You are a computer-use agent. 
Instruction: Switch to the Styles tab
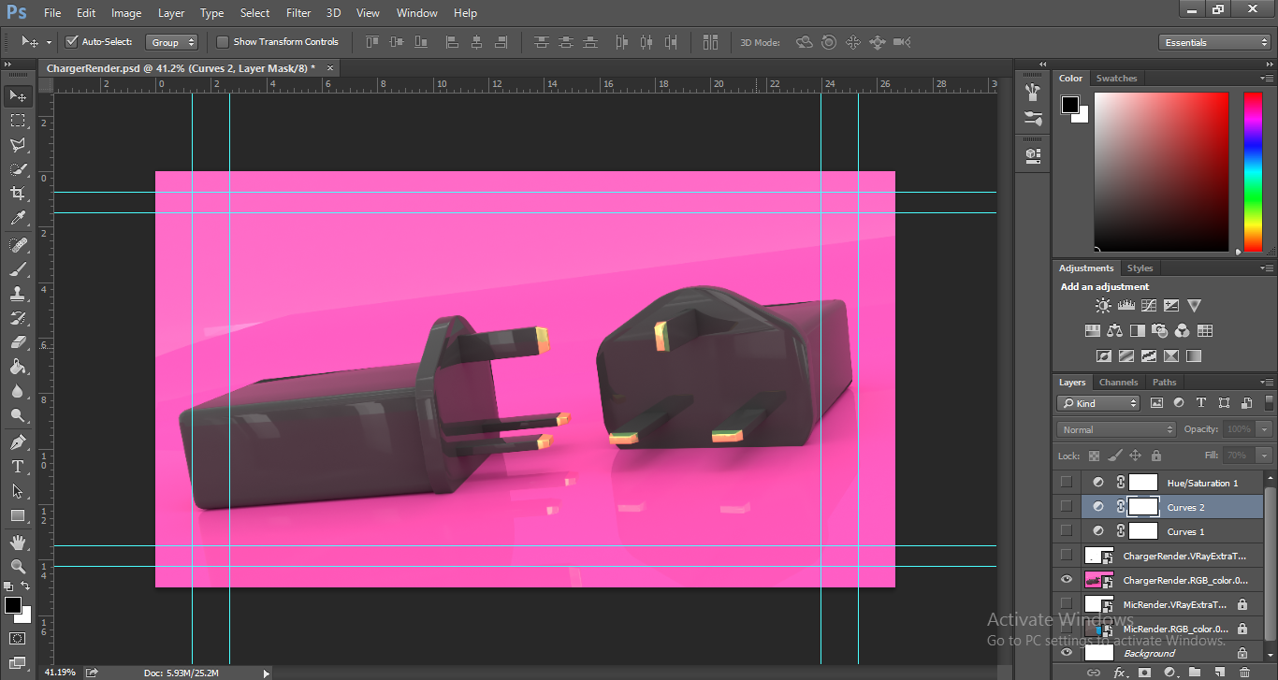pos(1140,268)
